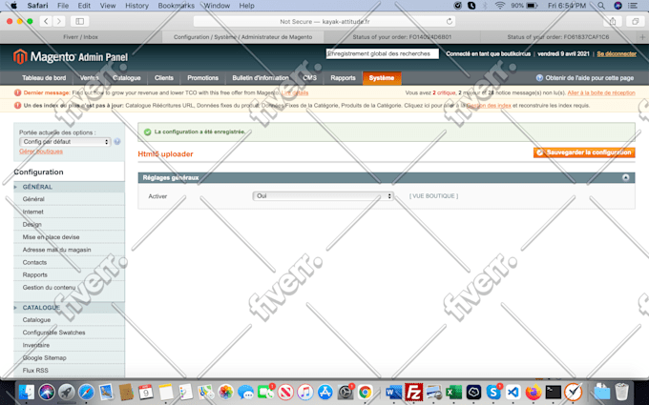Select Google Sitemap sidebar item
This screenshot has width=649, height=405.
(69, 358)
